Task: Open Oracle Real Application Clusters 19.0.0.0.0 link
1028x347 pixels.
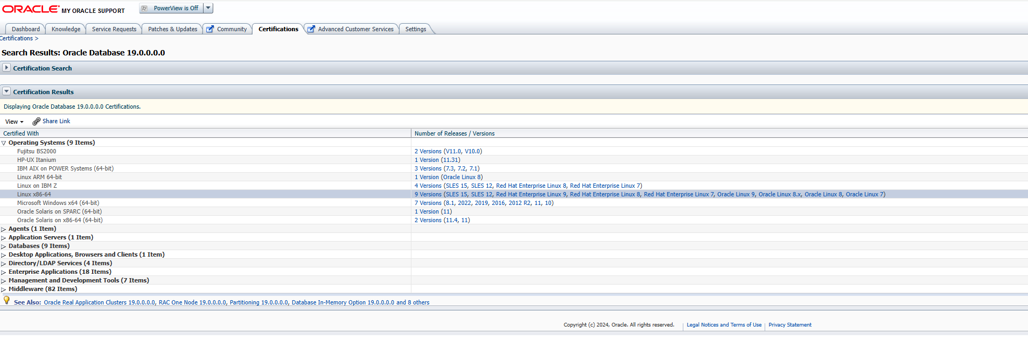Action: (x=100, y=302)
